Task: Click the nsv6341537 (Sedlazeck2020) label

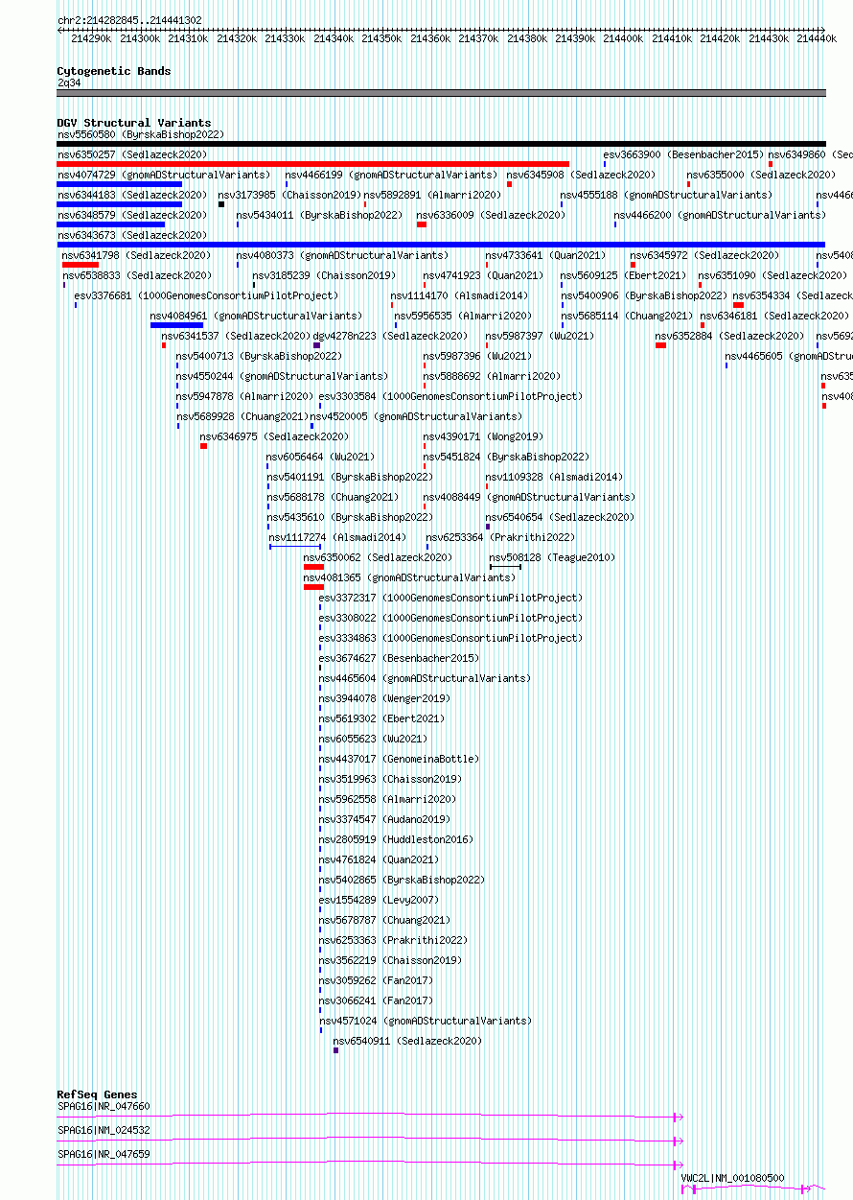Action: point(236,336)
